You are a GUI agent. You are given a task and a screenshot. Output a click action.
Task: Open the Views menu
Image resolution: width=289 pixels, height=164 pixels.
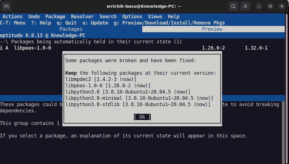pyautogui.click(x=155, y=17)
